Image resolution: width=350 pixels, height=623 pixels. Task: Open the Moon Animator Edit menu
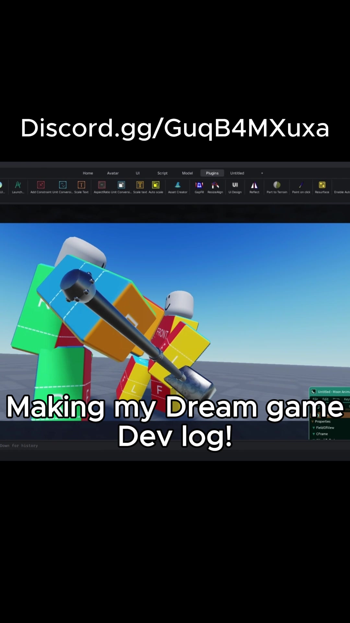[325, 399]
